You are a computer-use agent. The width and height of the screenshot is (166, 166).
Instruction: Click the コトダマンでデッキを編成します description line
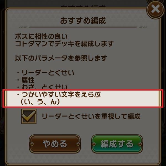(x=64, y=44)
